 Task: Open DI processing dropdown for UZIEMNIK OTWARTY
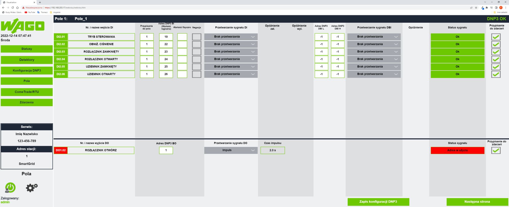click(x=231, y=74)
